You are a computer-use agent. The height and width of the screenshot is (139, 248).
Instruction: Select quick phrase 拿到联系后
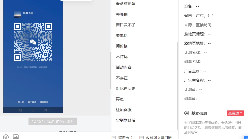(126, 120)
